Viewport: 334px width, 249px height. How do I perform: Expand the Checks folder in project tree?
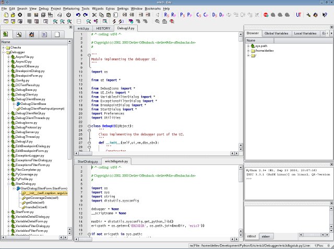click(x=3, y=48)
